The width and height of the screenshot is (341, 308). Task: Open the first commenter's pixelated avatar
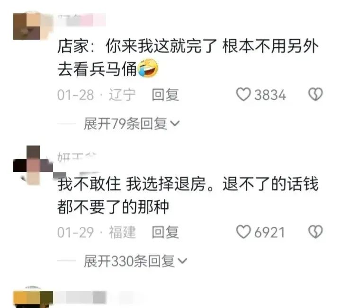[x=33, y=26]
